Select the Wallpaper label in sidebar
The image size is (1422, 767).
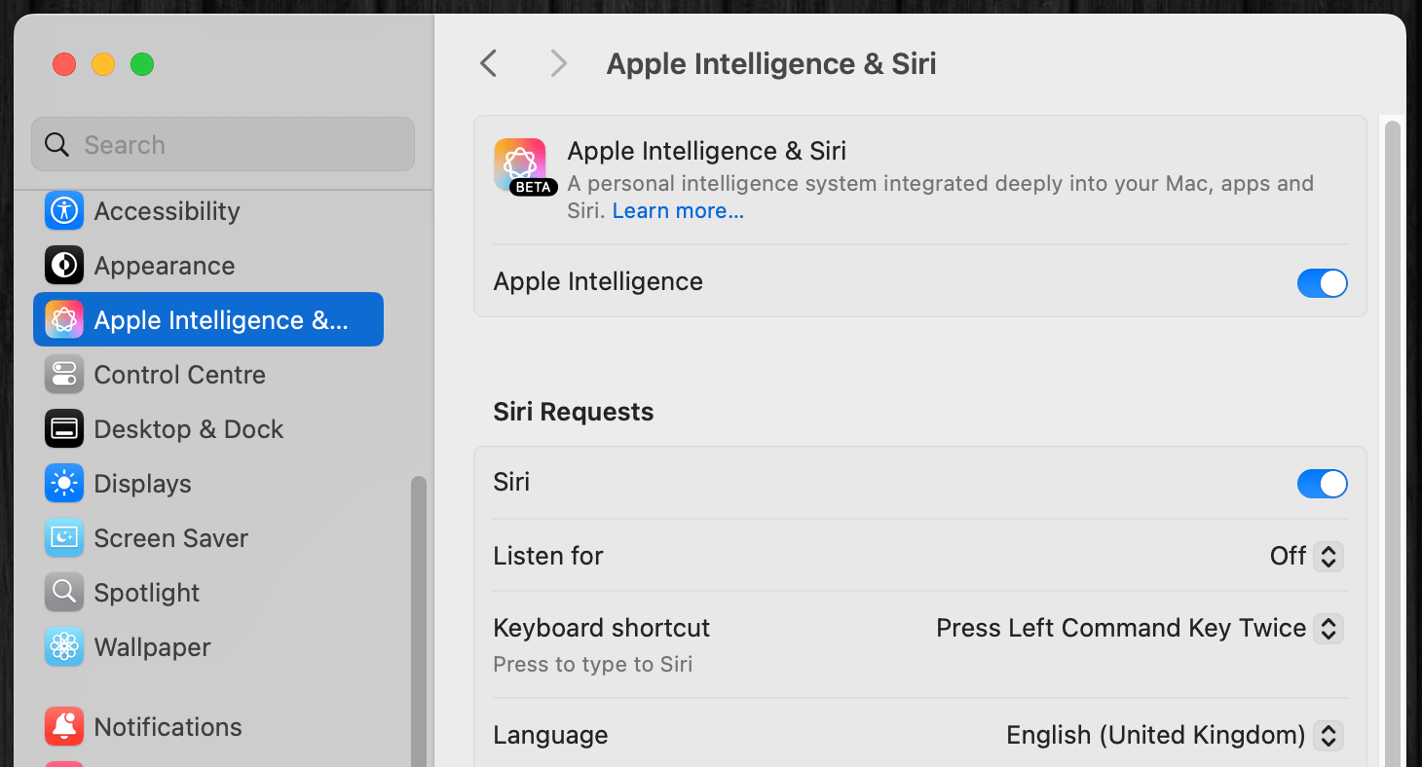tap(153, 647)
